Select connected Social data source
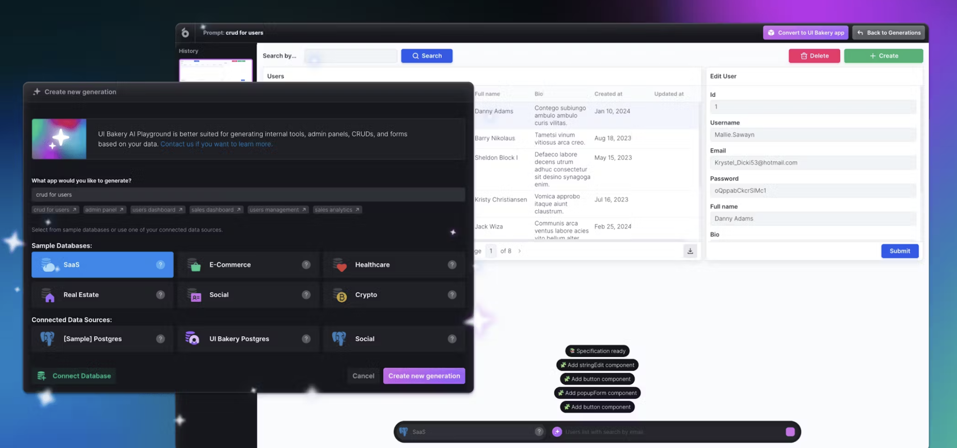 point(394,339)
